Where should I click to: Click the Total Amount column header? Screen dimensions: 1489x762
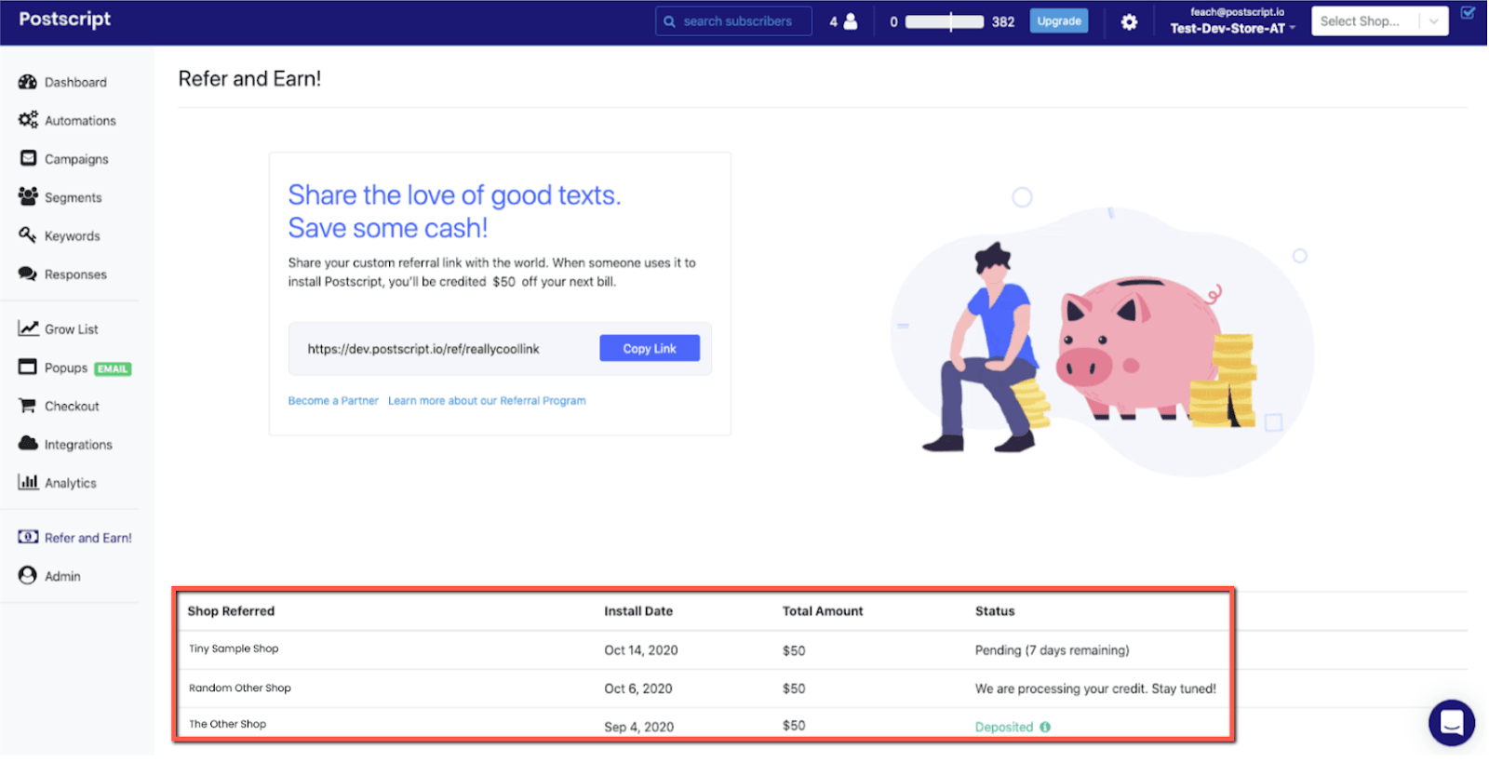823,611
